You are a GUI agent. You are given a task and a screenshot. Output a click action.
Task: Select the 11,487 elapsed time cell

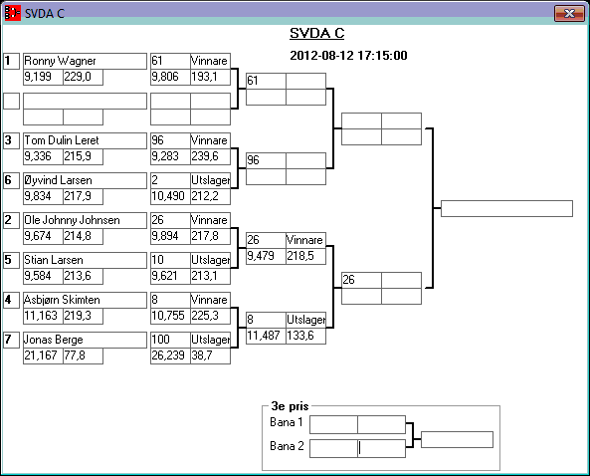tap(266, 336)
